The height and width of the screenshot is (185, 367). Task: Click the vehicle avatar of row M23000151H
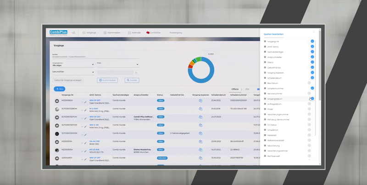(x=57, y=142)
